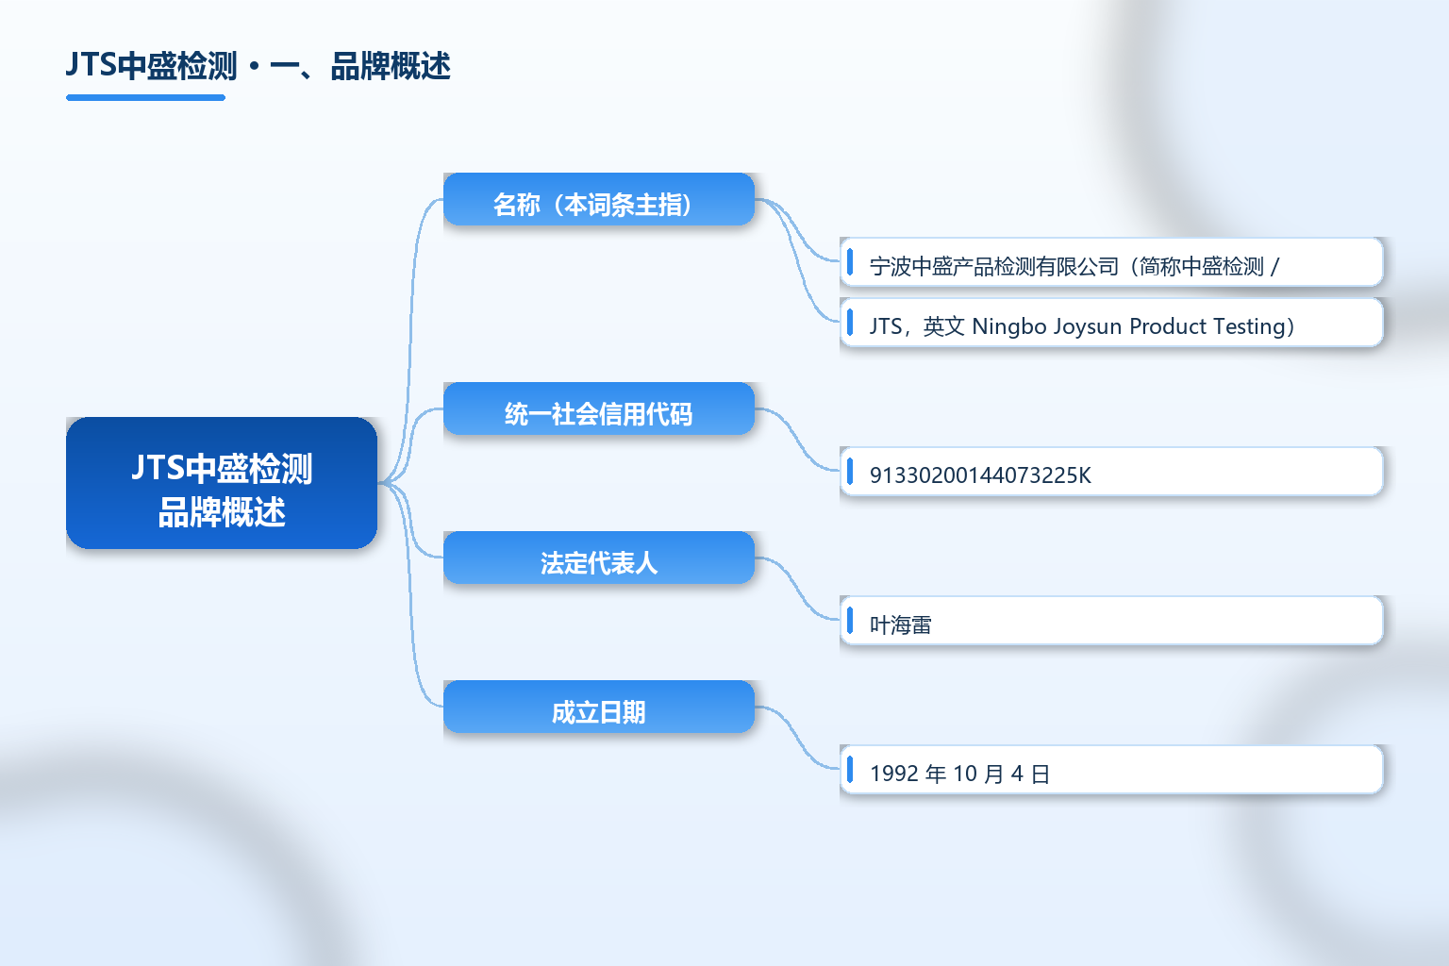Click blue marker bar in the 宁波中盛 box
Screen dimensions: 1449x966
(x=850, y=261)
